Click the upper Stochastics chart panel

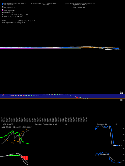click(x=110, y=136)
